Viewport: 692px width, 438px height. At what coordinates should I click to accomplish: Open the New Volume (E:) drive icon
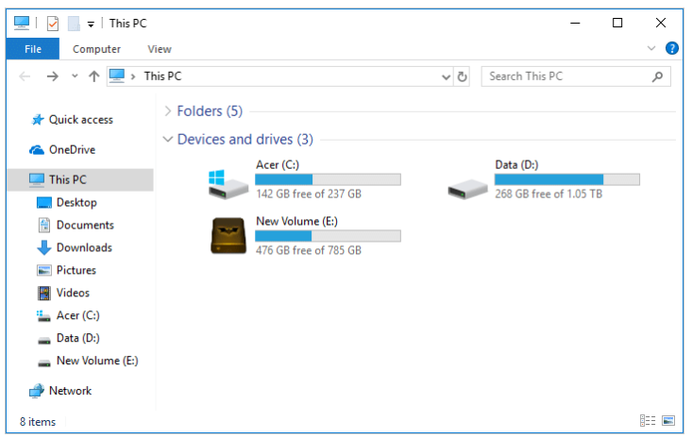(x=228, y=236)
